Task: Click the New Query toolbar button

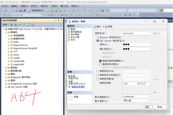Action: 36,10
